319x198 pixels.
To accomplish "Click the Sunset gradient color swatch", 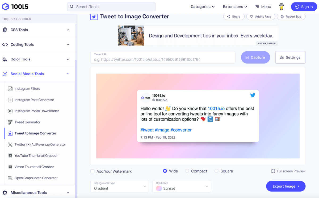I will [159, 188].
